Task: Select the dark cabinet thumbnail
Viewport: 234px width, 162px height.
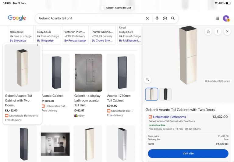Action: pos(165,94)
